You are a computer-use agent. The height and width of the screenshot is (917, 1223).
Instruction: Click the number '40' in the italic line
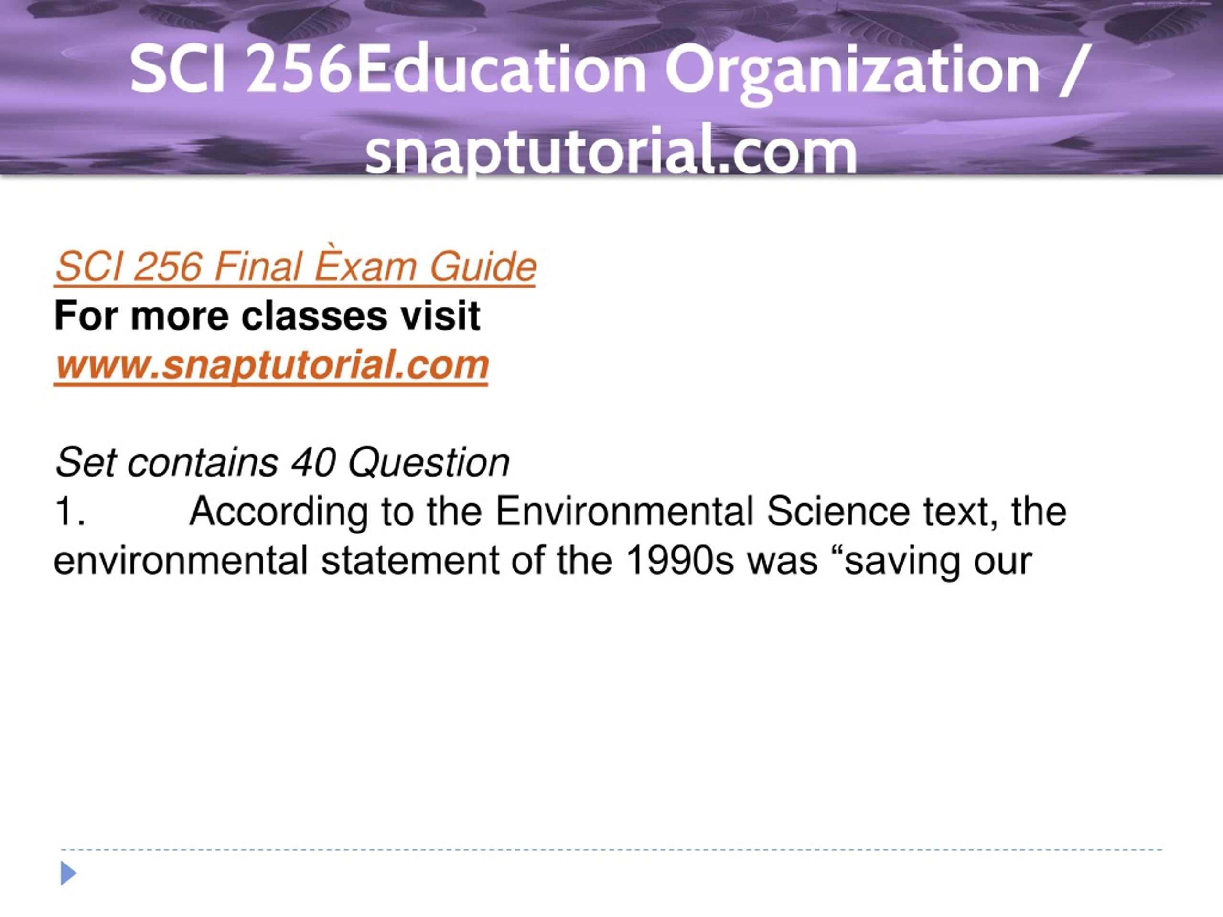point(313,463)
